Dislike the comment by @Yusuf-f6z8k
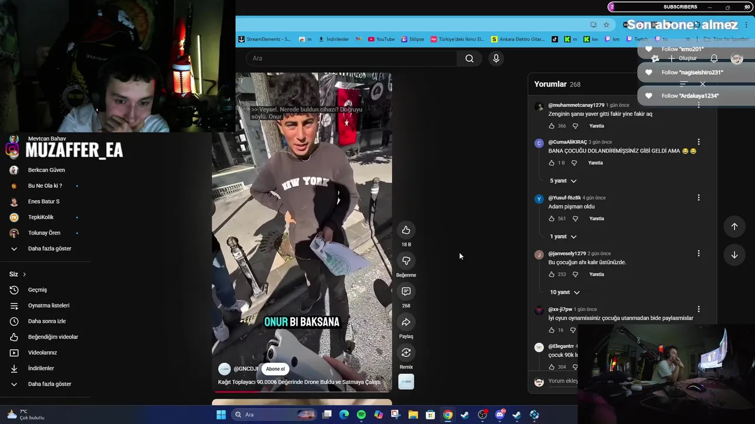This screenshot has width=755, height=424. click(576, 218)
